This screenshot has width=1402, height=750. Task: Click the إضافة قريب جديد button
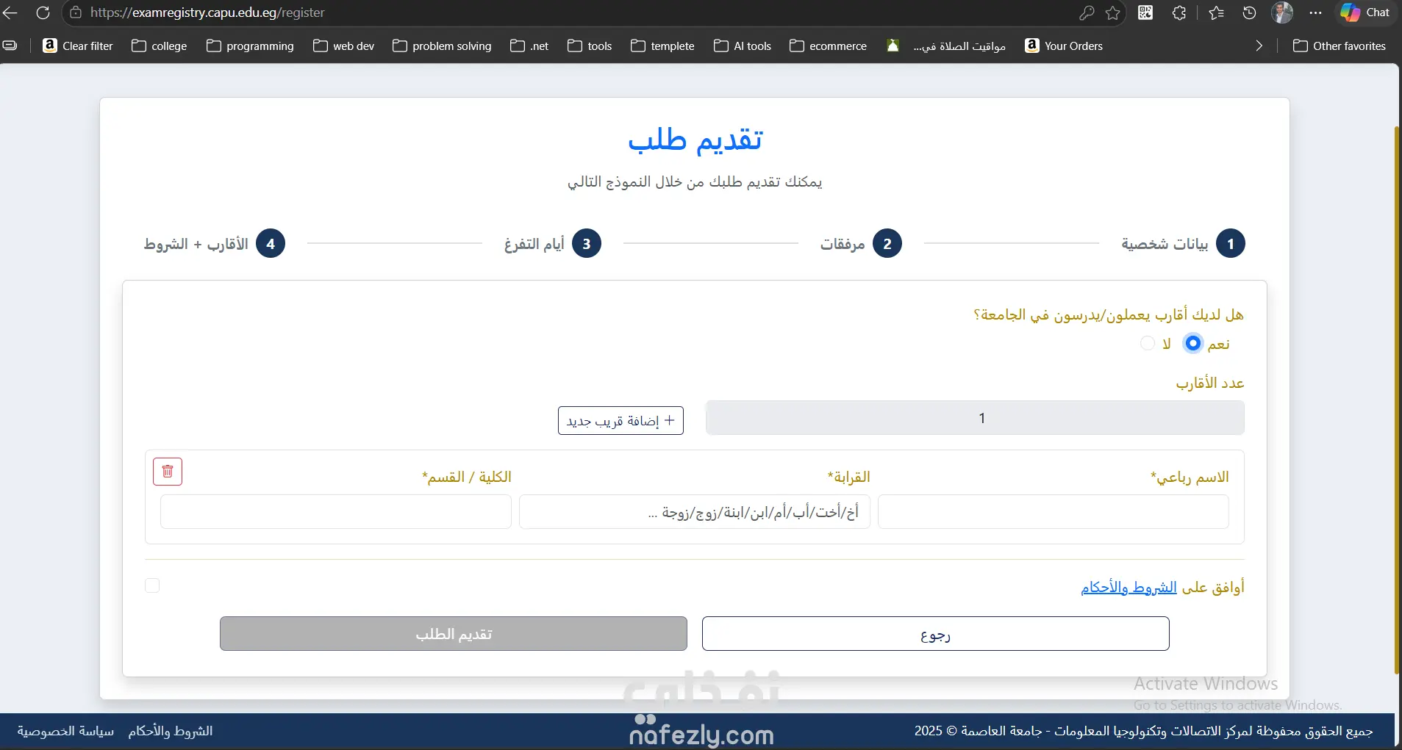[x=620, y=421]
